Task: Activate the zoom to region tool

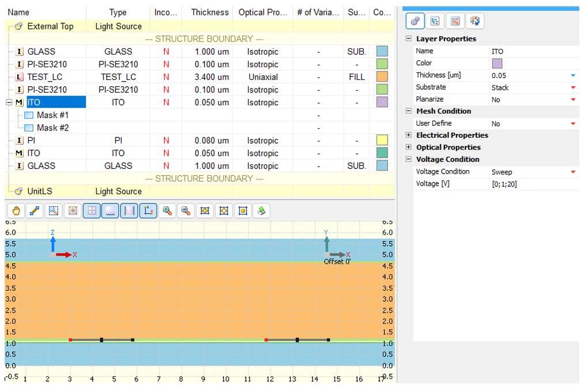Action: tap(54, 211)
